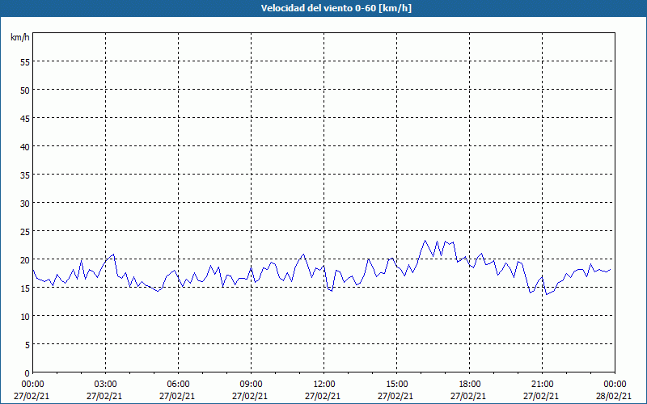Click the y-axis value 55
This screenshot has width=647, height=404.
click(25, 61)
